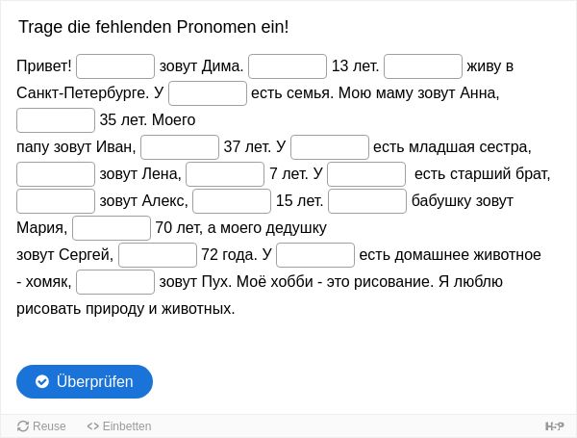Click the blank before '37 лет'

click(x=180, y=147)
